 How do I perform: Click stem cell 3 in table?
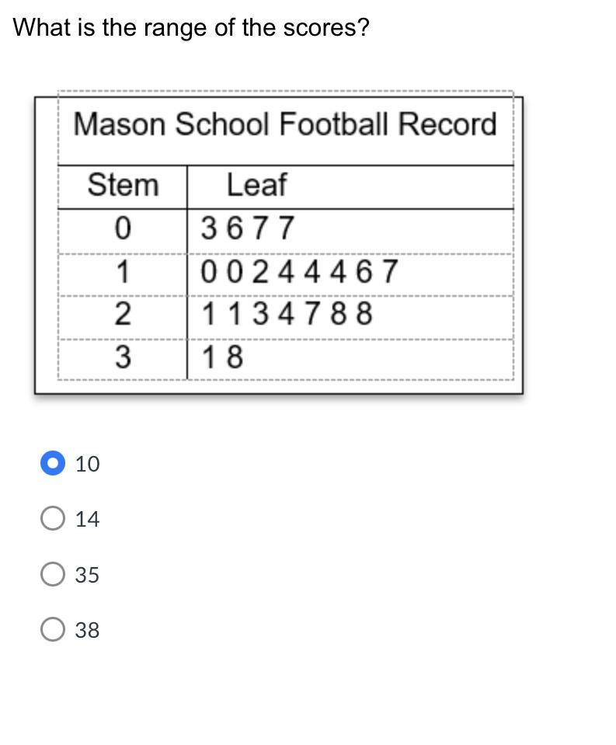(x=123, y=357)
